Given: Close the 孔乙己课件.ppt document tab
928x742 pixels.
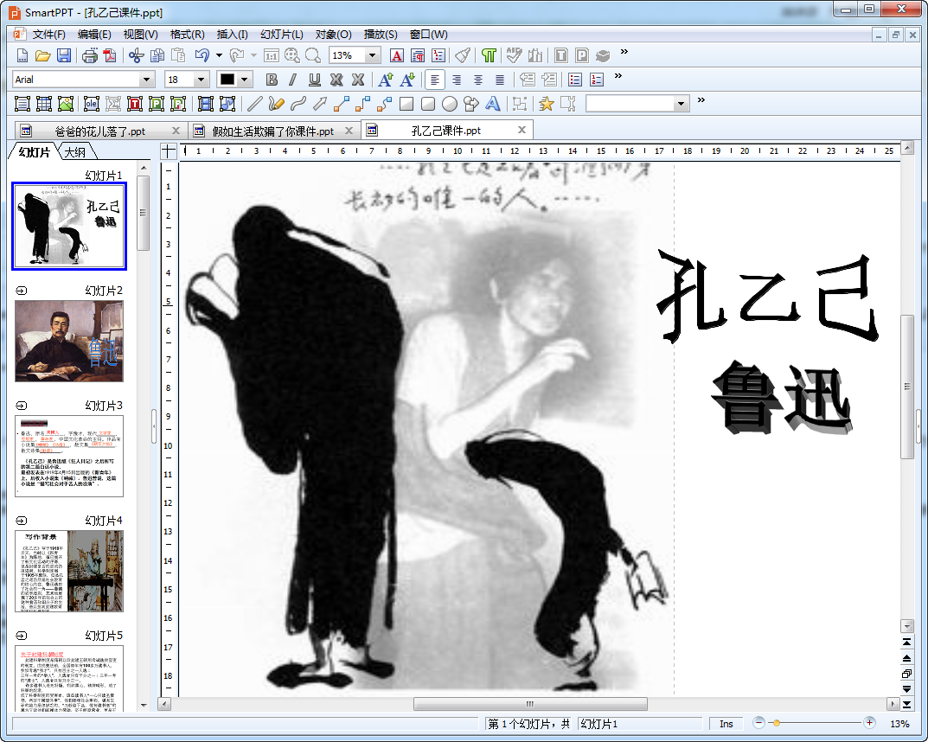Looking at the screenshot, I should (x=522, y=130).
